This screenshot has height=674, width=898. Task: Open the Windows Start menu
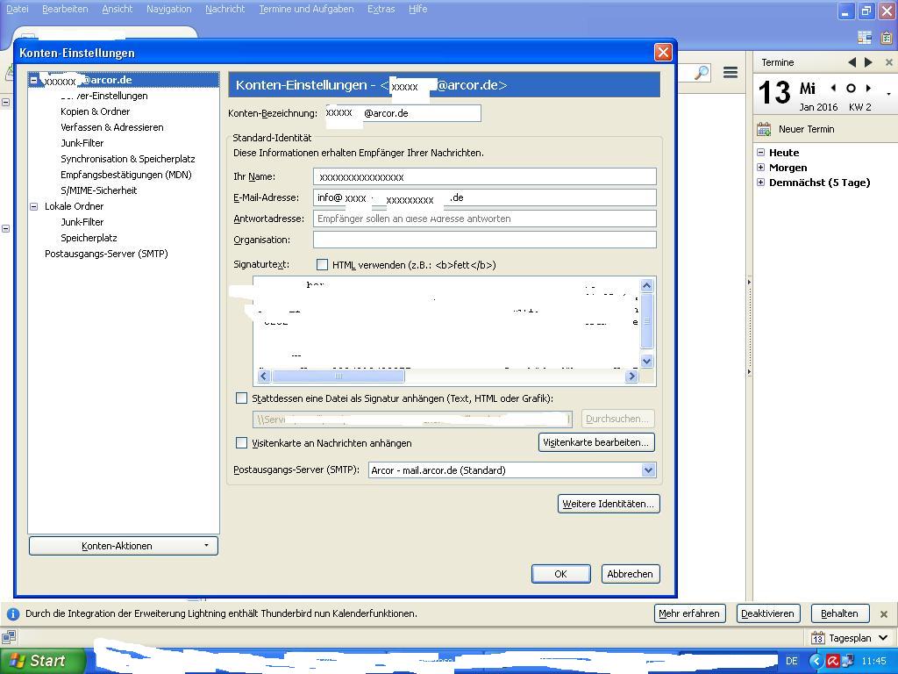tap(43, 661)
